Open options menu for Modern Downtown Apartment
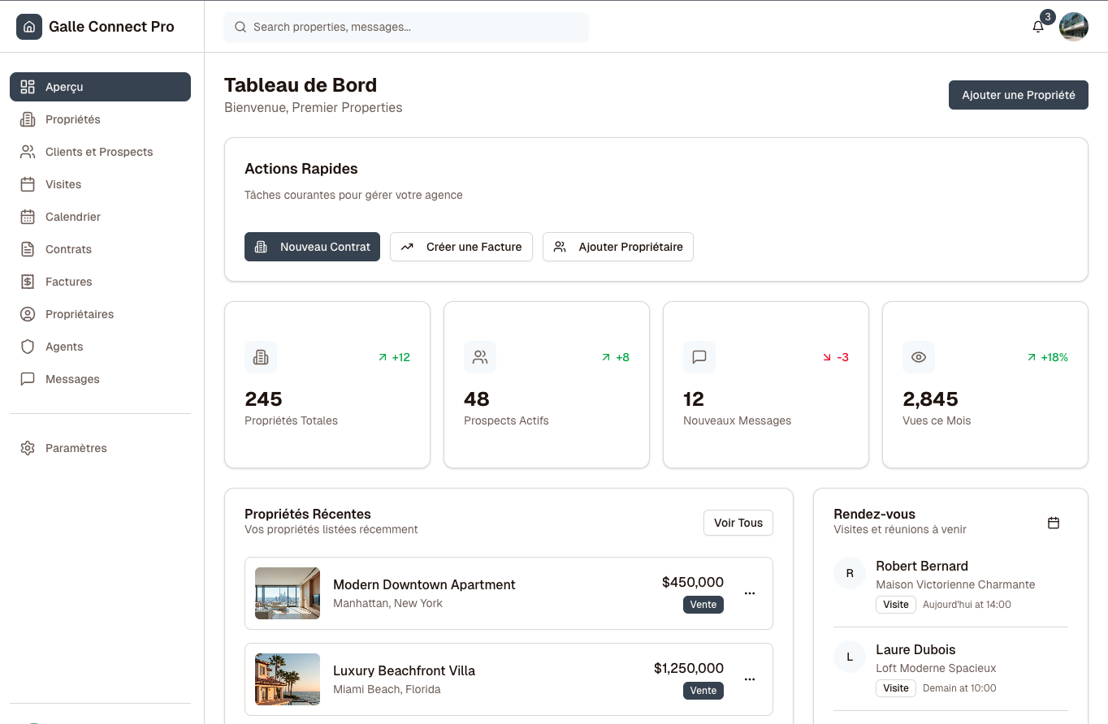 coord(750,593)
